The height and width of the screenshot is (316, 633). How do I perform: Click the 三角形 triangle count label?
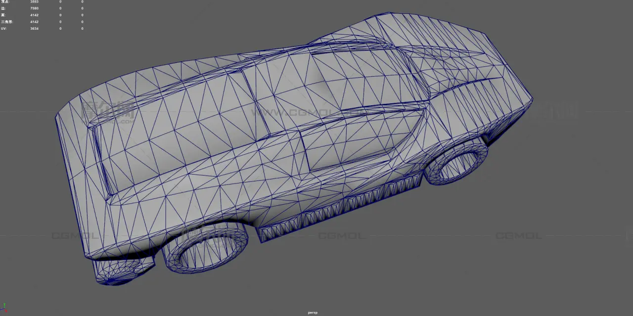click(x=6, y=22)
